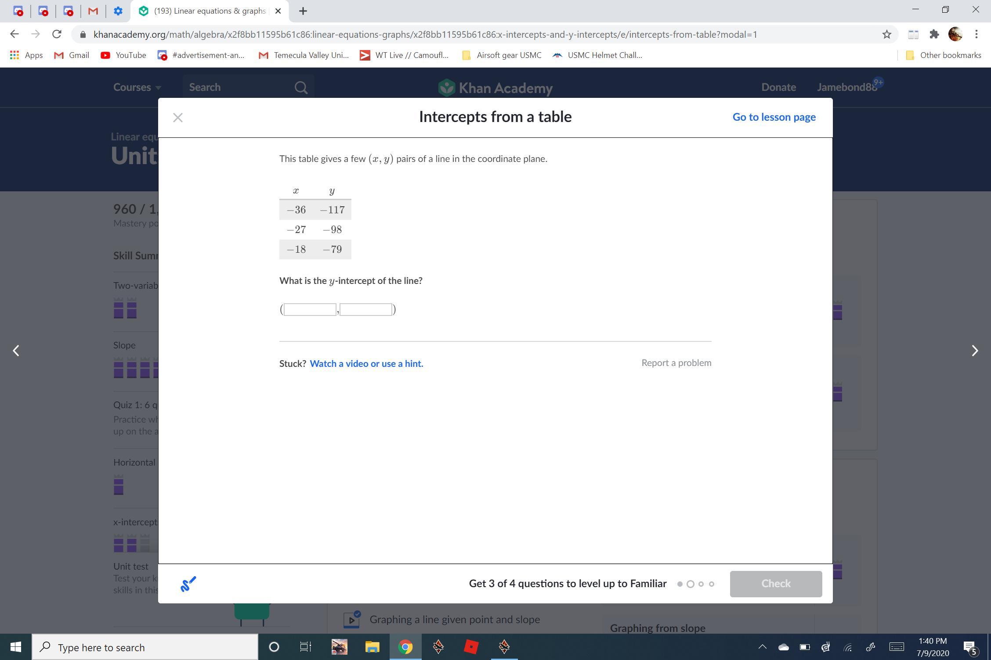Screen dimensions: 991x660
Task: Click the x-coordinate answer input box
Action: 310,310
